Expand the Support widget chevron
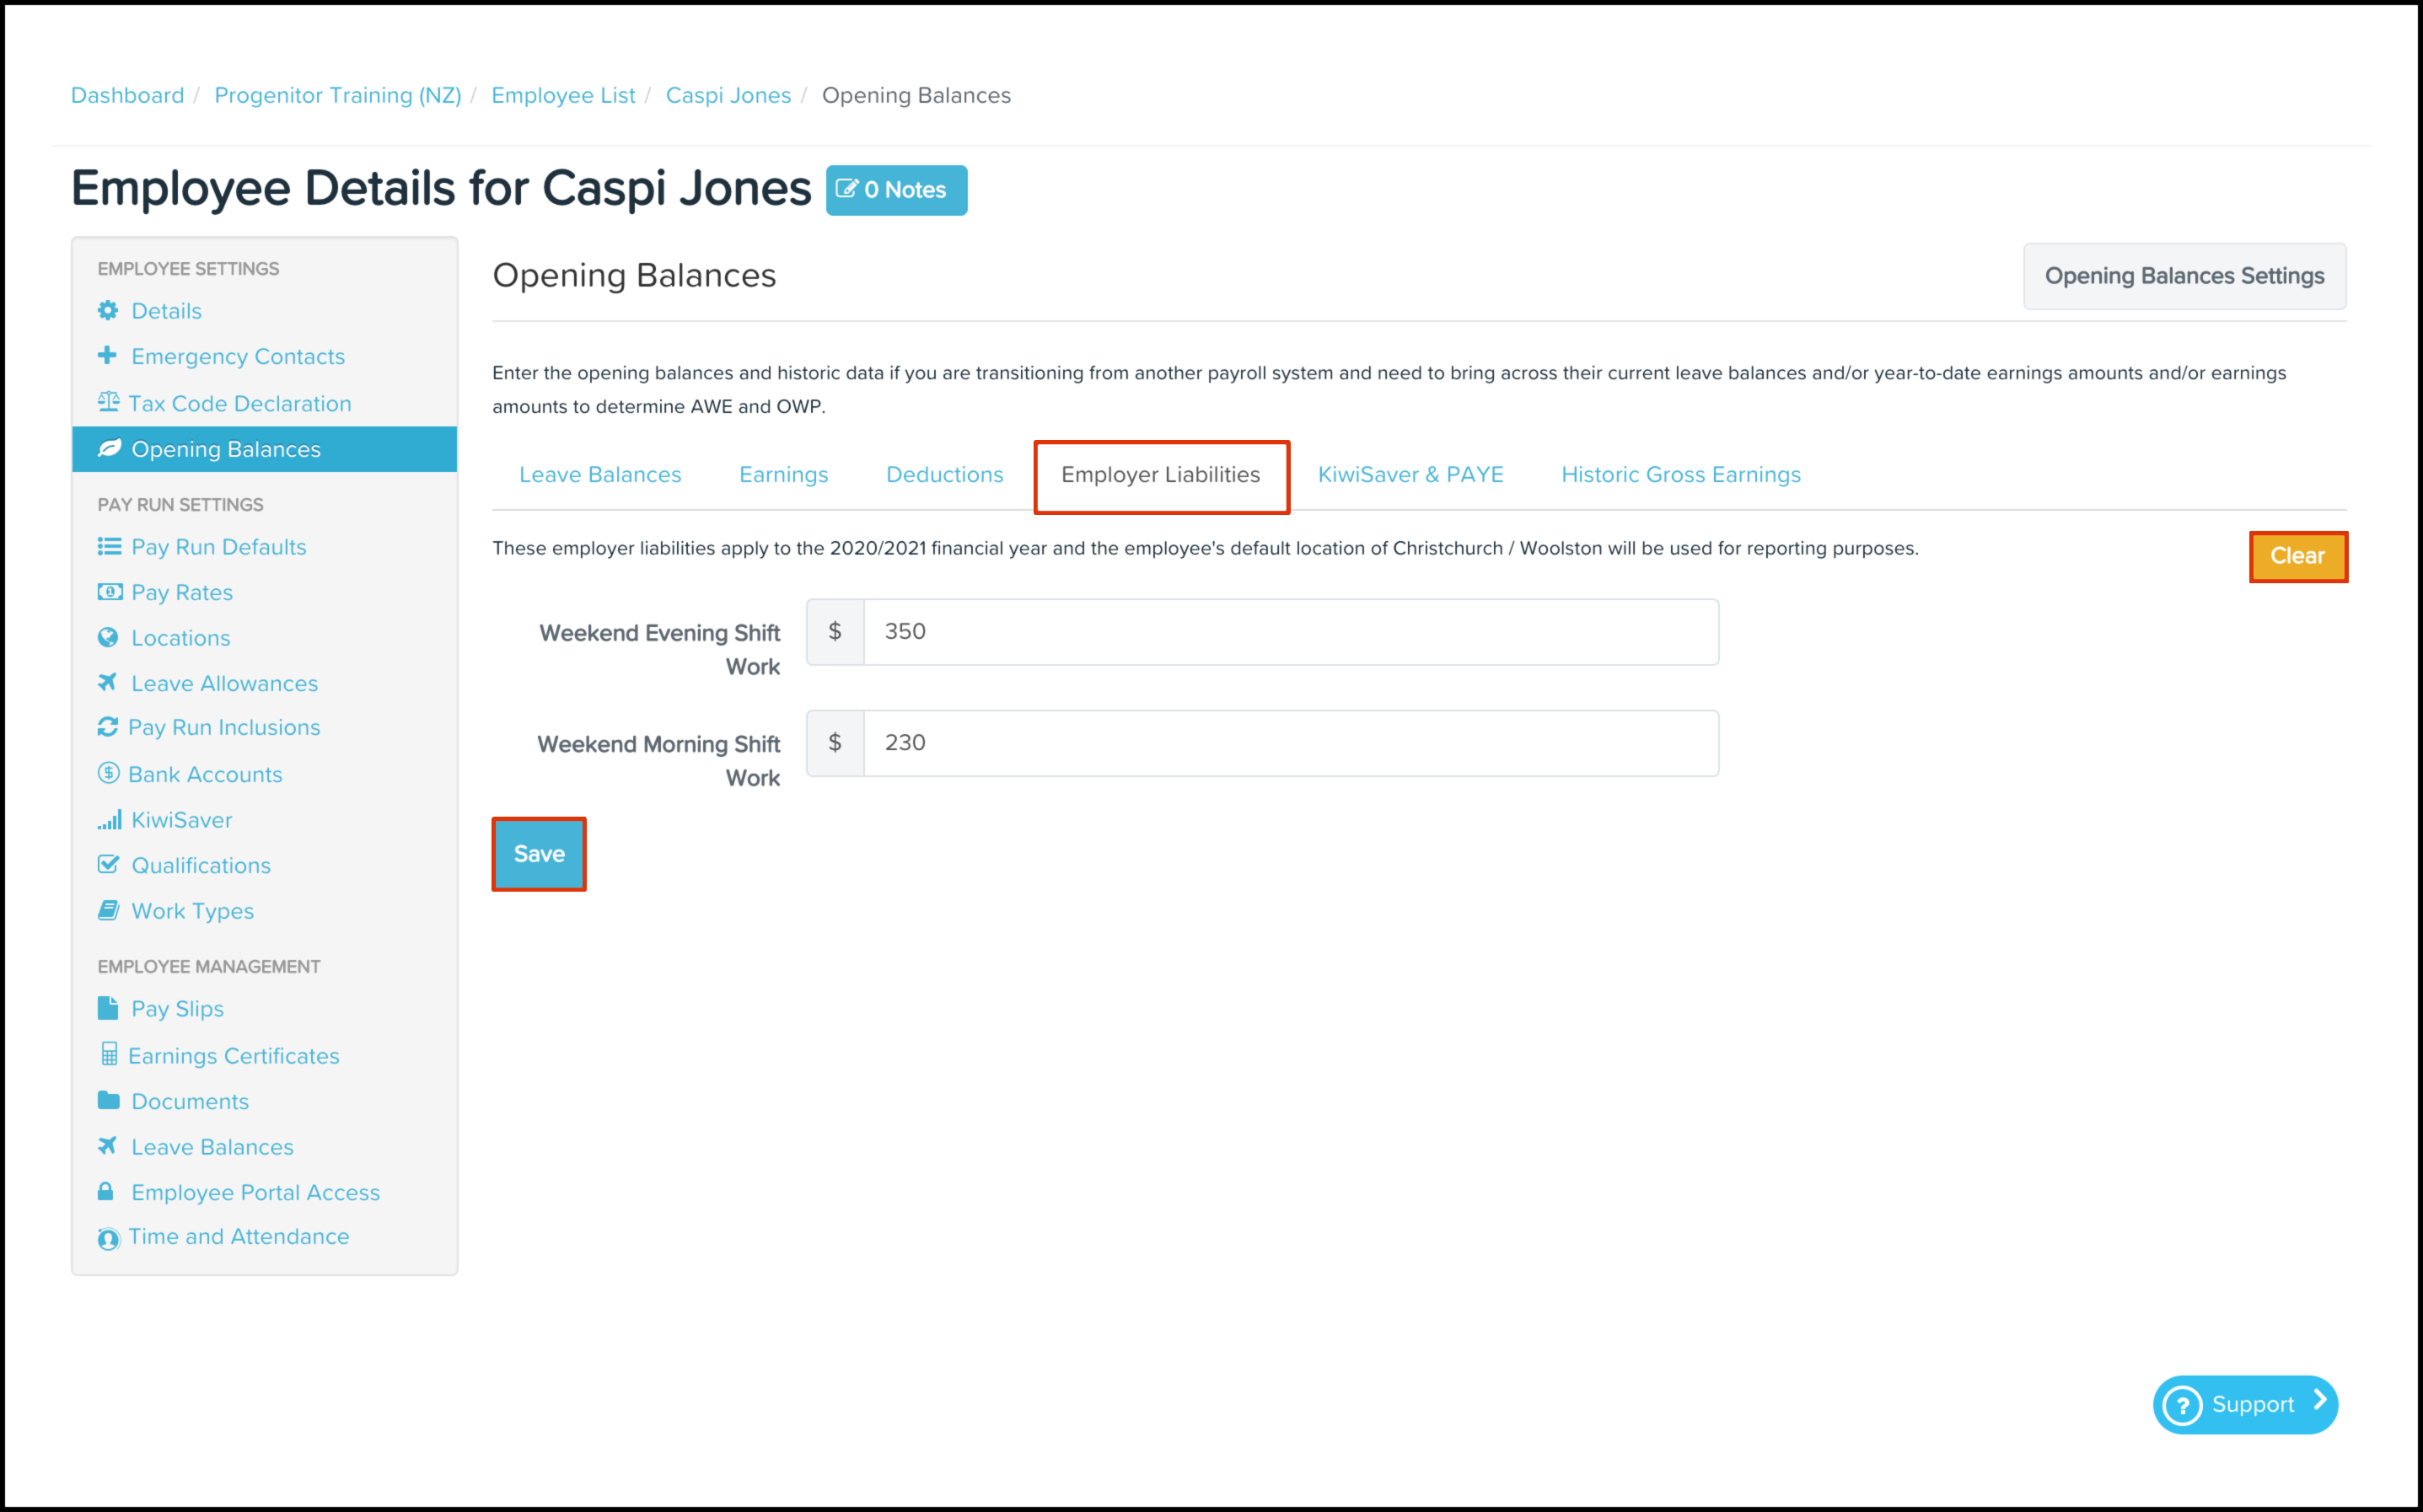 click(x=2319, y=1401)
